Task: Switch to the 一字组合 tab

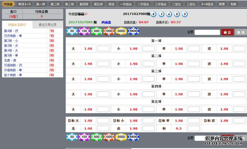Action: 126,4
